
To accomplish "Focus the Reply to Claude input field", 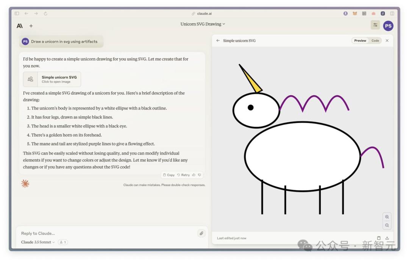I will click(107, 233).
